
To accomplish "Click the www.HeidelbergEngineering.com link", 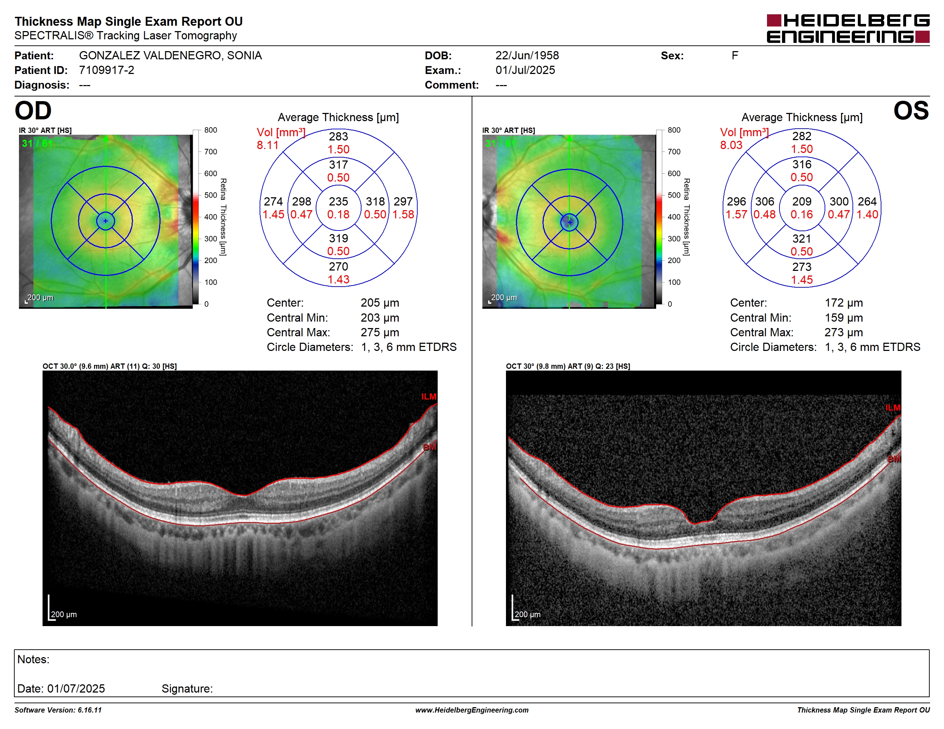I will click(x=472, y=710).
